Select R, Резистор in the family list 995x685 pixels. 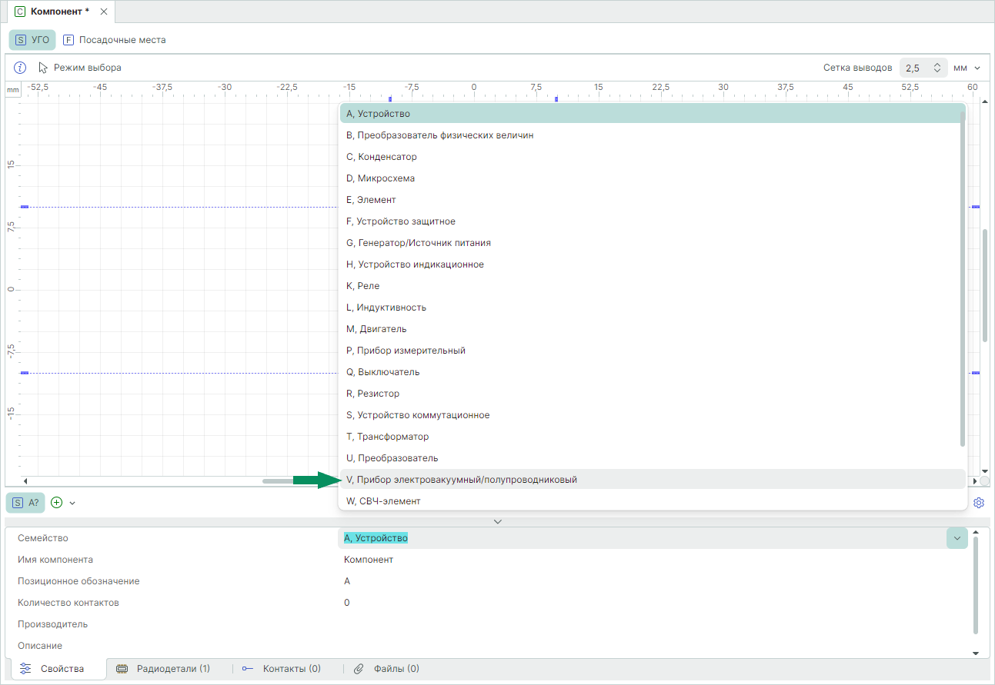tap(373, 394)
